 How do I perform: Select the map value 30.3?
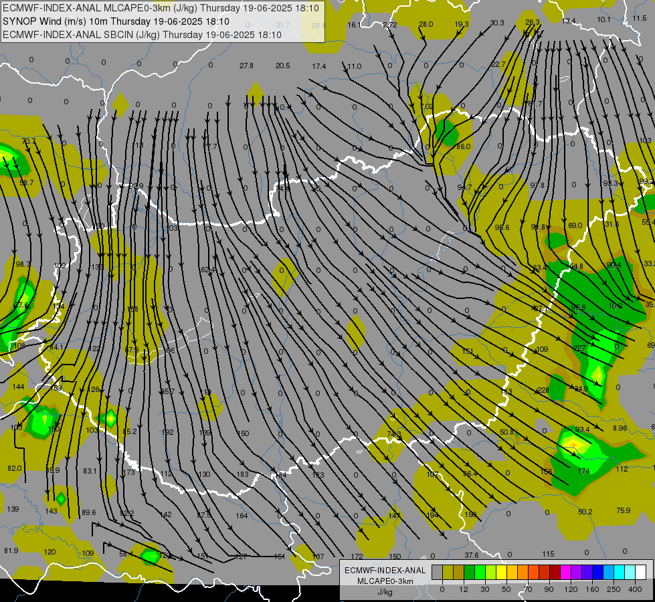tap(497, 23)
